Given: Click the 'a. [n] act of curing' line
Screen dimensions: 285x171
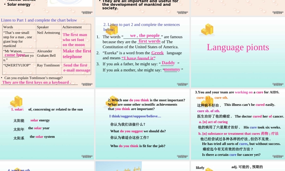Looking at the screenshot, I should pyautogui.click(x=213, y=122).
